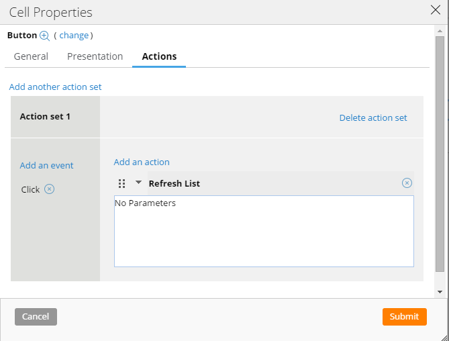Click Delete action set link
The image size is (449, 341).
coord(373,117)
